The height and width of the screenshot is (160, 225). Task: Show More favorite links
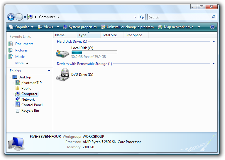click(x=21, y=63)
